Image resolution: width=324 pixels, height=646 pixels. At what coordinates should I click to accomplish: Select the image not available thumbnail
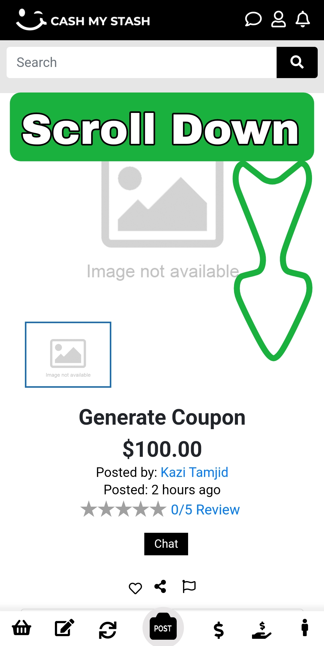[x=68, y=355]
